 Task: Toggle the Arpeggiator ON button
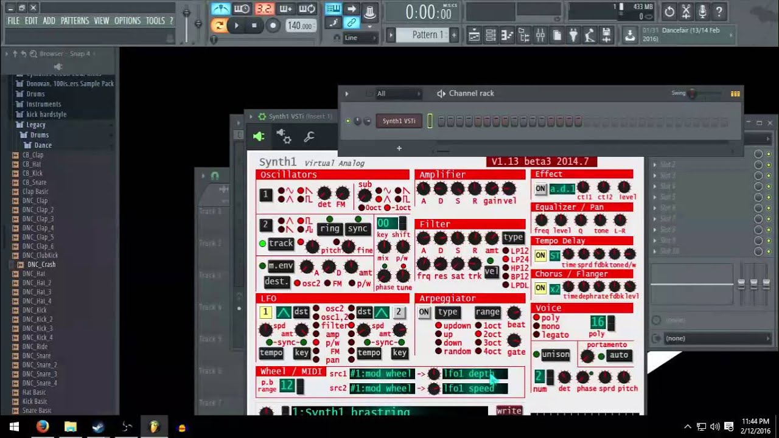tap(424, 312)
